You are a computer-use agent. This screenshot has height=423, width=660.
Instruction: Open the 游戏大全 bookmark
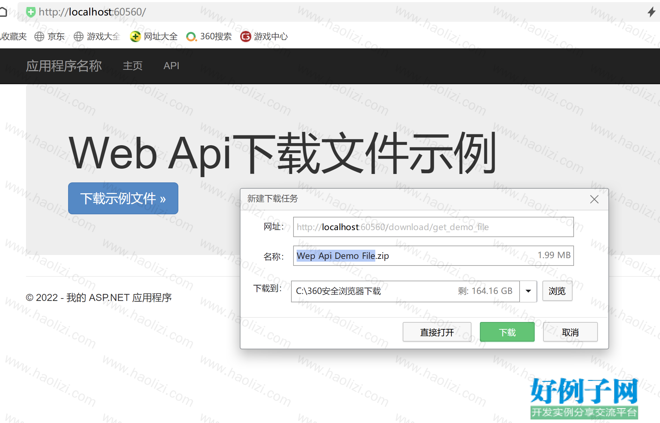[x=97, y=36]
